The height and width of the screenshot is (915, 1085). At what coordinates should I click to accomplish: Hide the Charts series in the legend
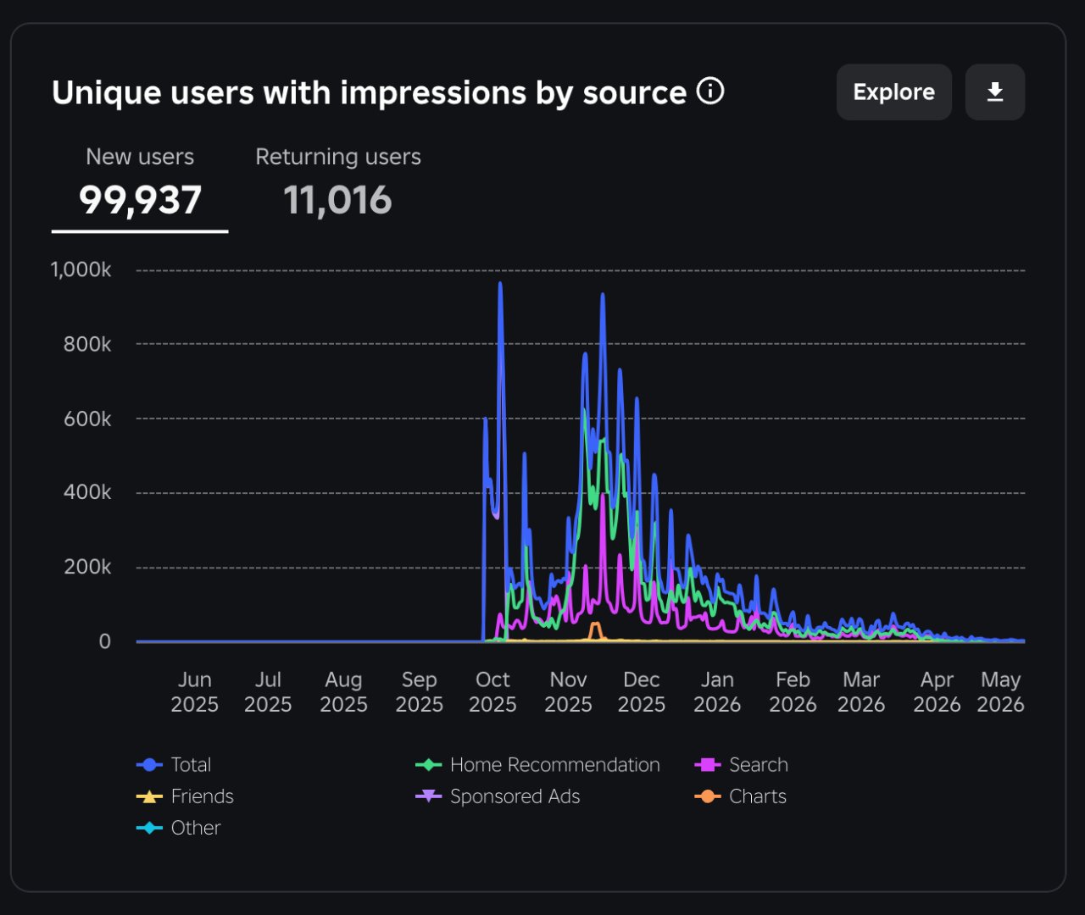[x=740, y=796]
